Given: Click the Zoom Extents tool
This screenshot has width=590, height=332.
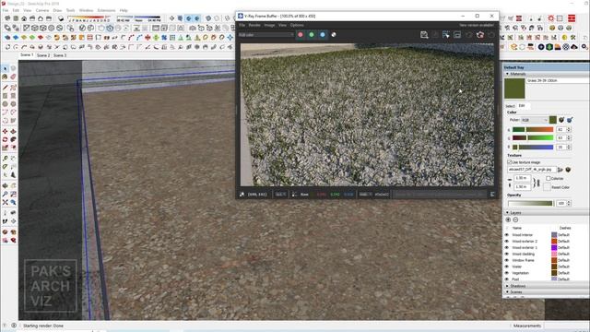Looking at the screenshot, I should (x=5, y=202).
